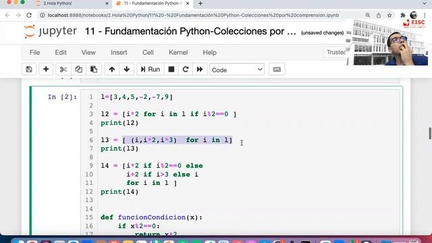Screen dimensions: 432x243
Task: Move selected cell up with the arrow icon
Action: (x=111, y=70)
